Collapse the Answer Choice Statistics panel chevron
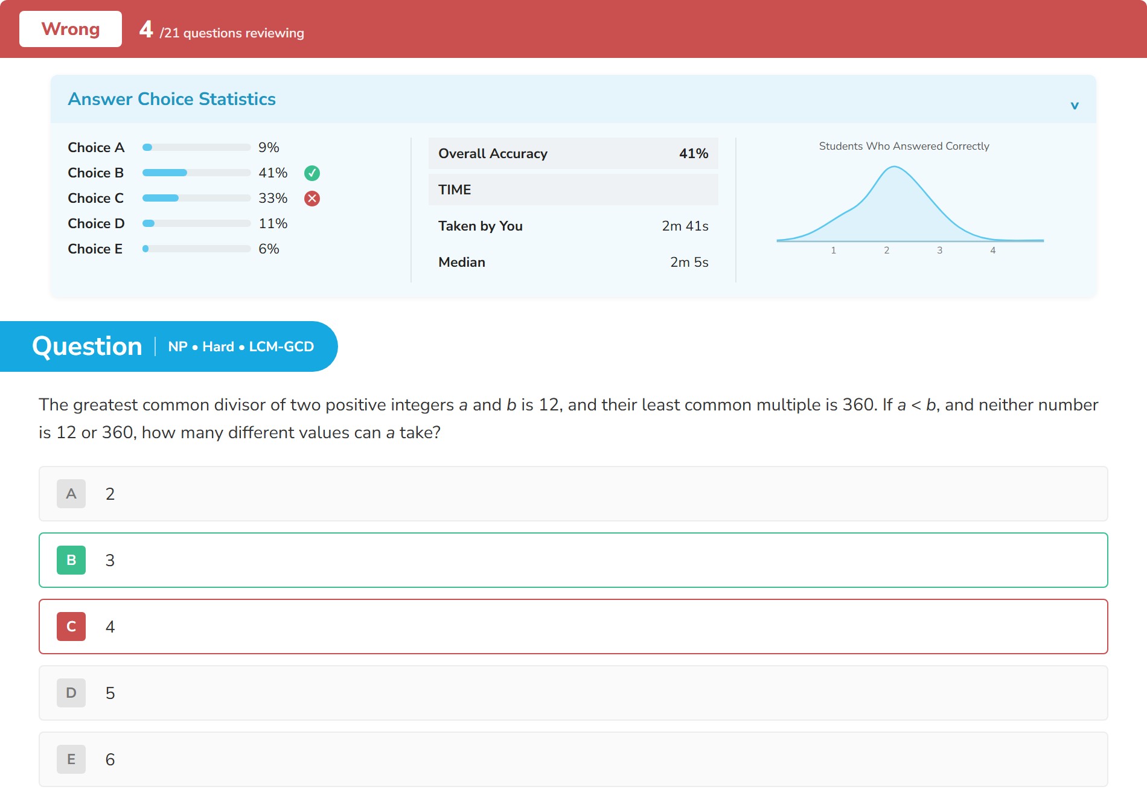The image size is (1147, 810). click(1075, 106)
